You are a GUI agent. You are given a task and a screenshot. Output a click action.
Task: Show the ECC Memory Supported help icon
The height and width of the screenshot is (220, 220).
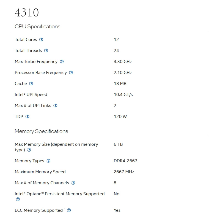69,210
